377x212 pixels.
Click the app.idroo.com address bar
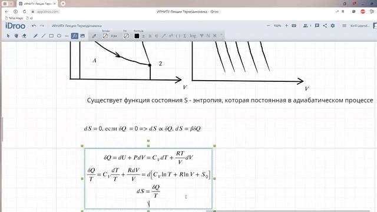click(x=48, y=12)
